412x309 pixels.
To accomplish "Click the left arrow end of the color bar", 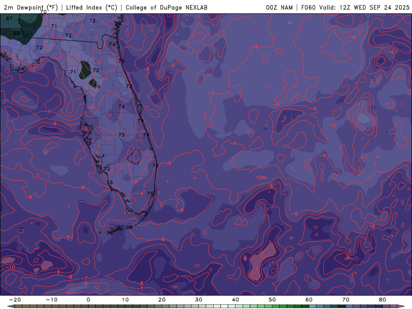I will [10, 306].
